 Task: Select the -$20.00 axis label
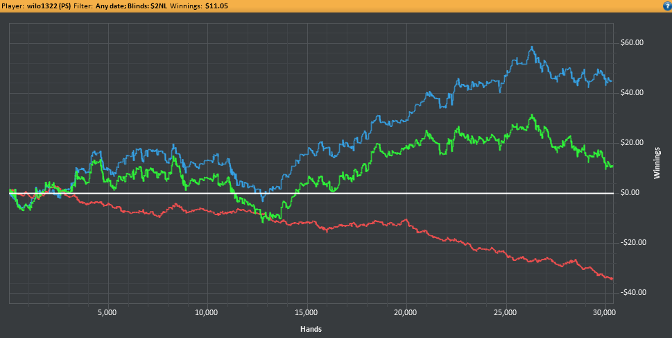(633, 242)
